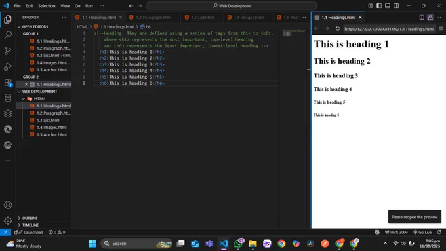Split the preview editor to the right
Image resolution: width=446 pixels, height=251 pixels.
[x=422, y=17]
